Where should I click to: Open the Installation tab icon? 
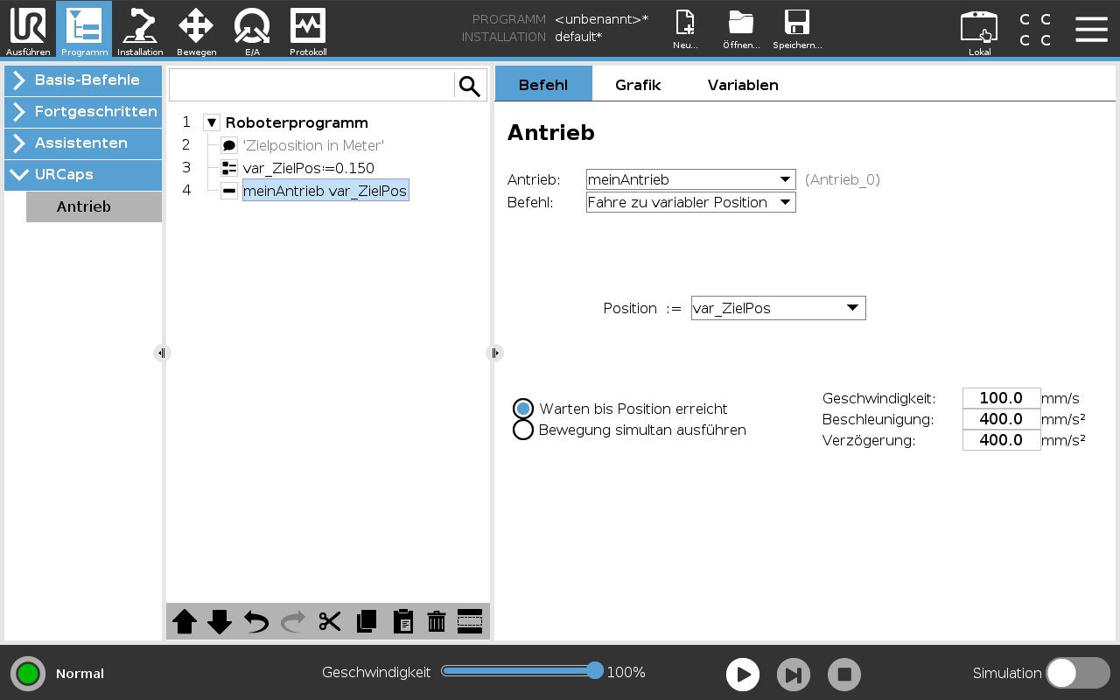140,30
